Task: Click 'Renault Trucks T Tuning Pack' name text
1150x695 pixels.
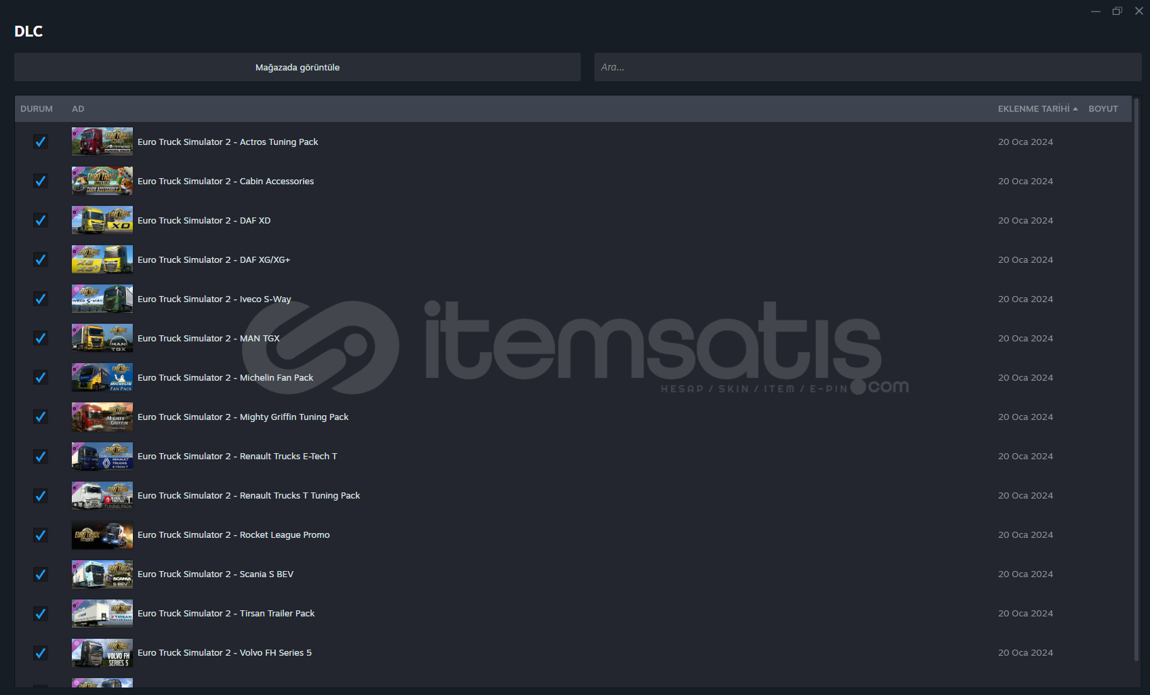Action: coord(300,495)
